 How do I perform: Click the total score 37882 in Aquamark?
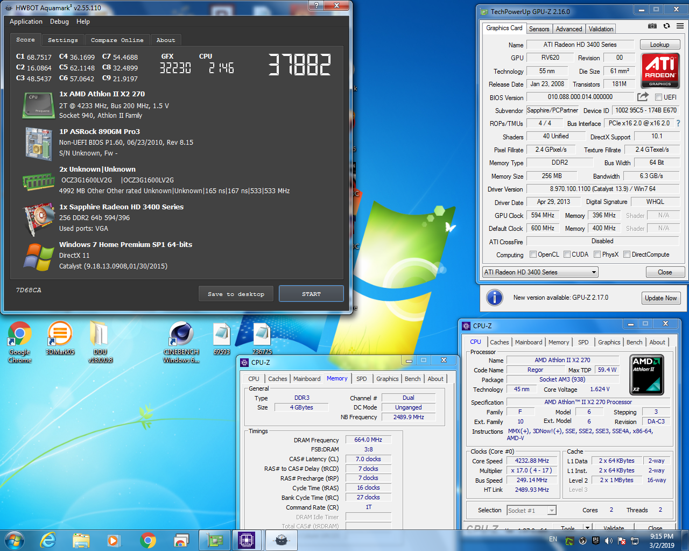click(300, 65)
